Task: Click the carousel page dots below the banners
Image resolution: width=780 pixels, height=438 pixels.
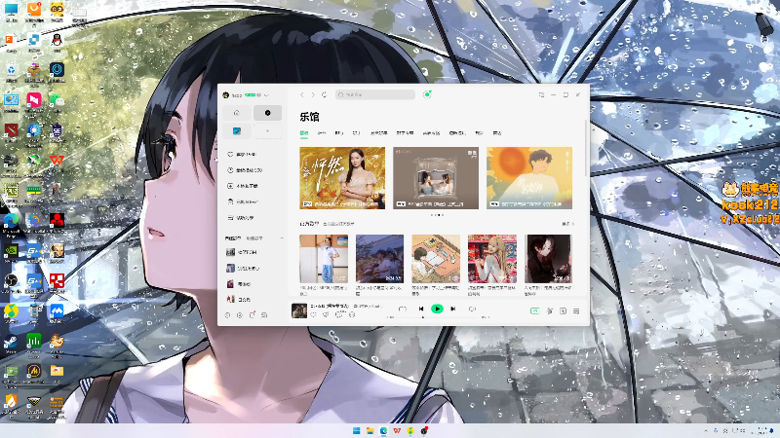Action: pyautogui.click(x=437, y=215)
